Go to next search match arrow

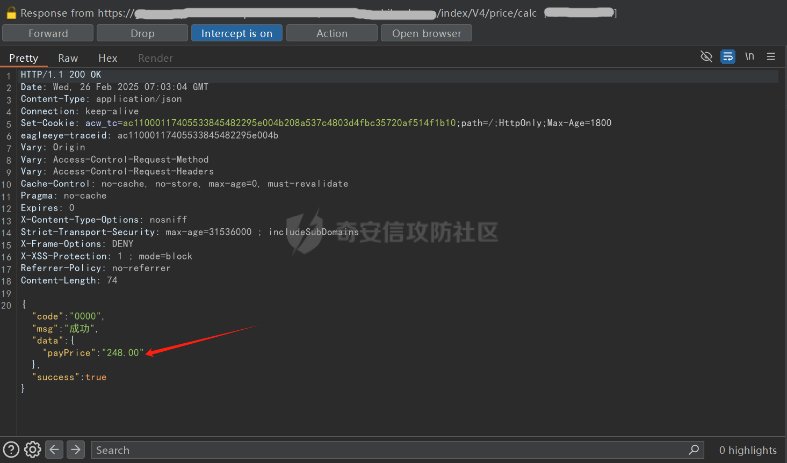(76, 450)
